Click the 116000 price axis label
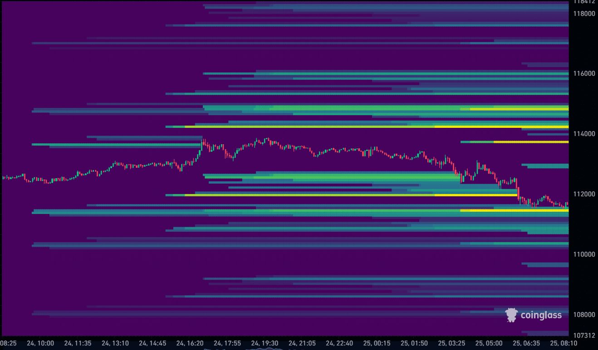Image resolution: width=598 pixels, height=350 pixels. 583,73
